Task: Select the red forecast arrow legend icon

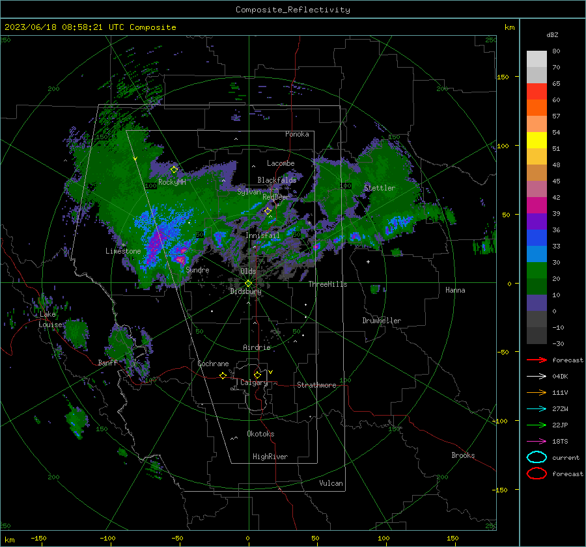Action: pos(537,360)
